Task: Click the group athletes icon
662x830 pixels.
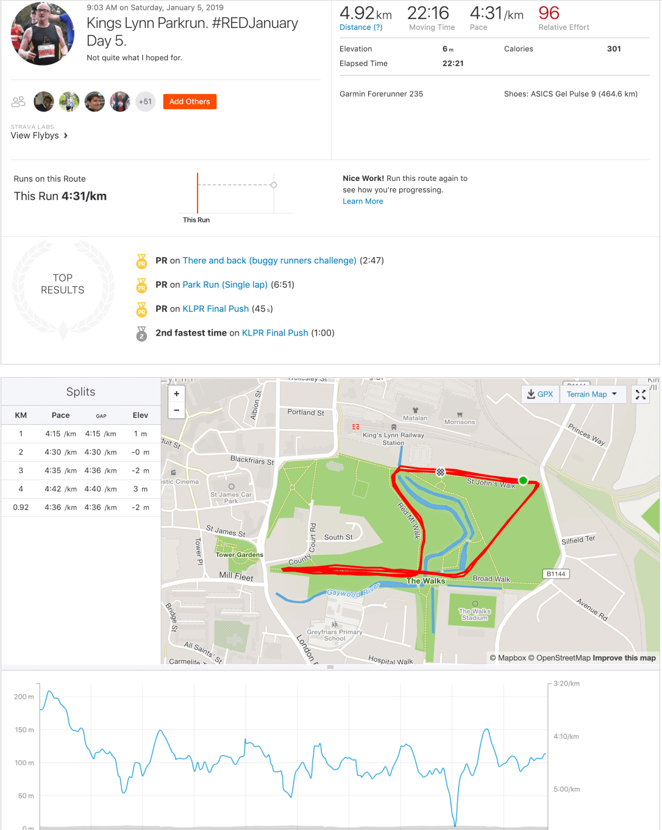Action: pos(19,102)
